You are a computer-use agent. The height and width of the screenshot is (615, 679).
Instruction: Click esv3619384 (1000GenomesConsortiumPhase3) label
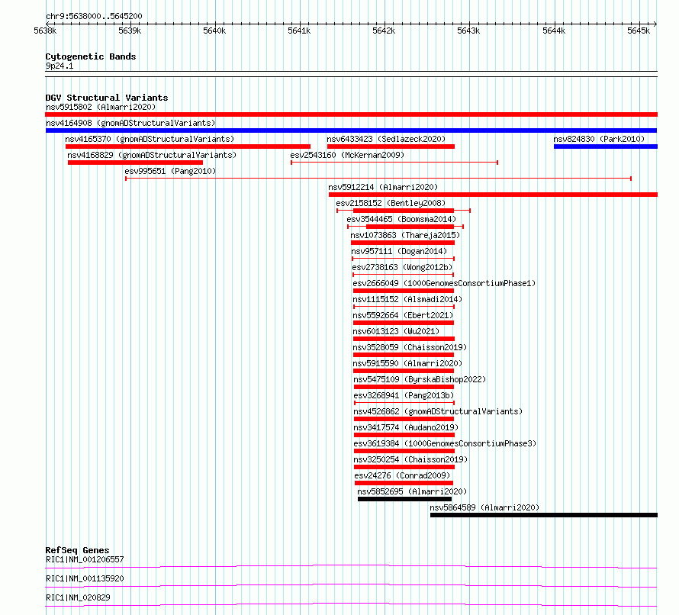445,443
